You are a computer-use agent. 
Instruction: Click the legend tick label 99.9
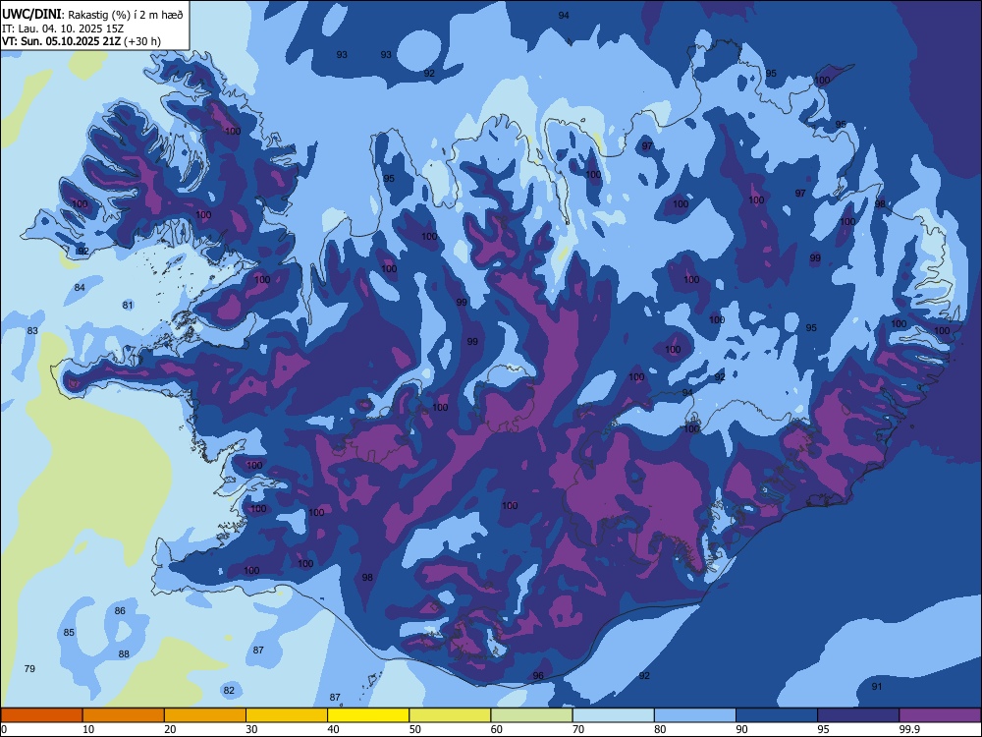(x=908, y=729)
